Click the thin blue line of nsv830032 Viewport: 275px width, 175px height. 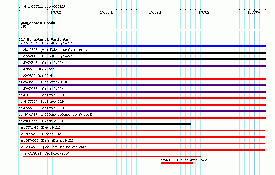point(142,72)
